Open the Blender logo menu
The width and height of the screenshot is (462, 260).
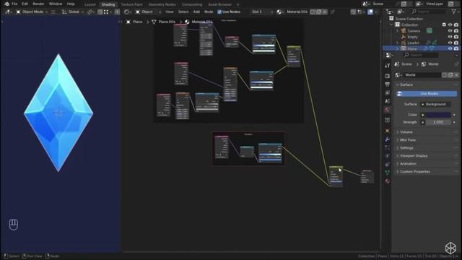(x=6, y=4)
